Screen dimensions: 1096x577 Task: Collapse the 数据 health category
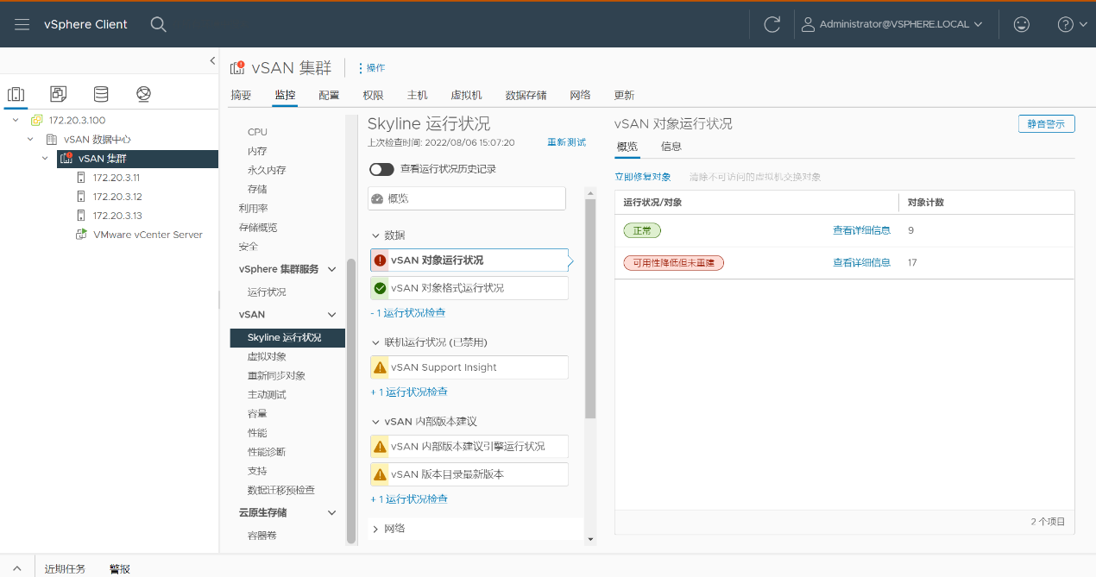pos(375,235)
